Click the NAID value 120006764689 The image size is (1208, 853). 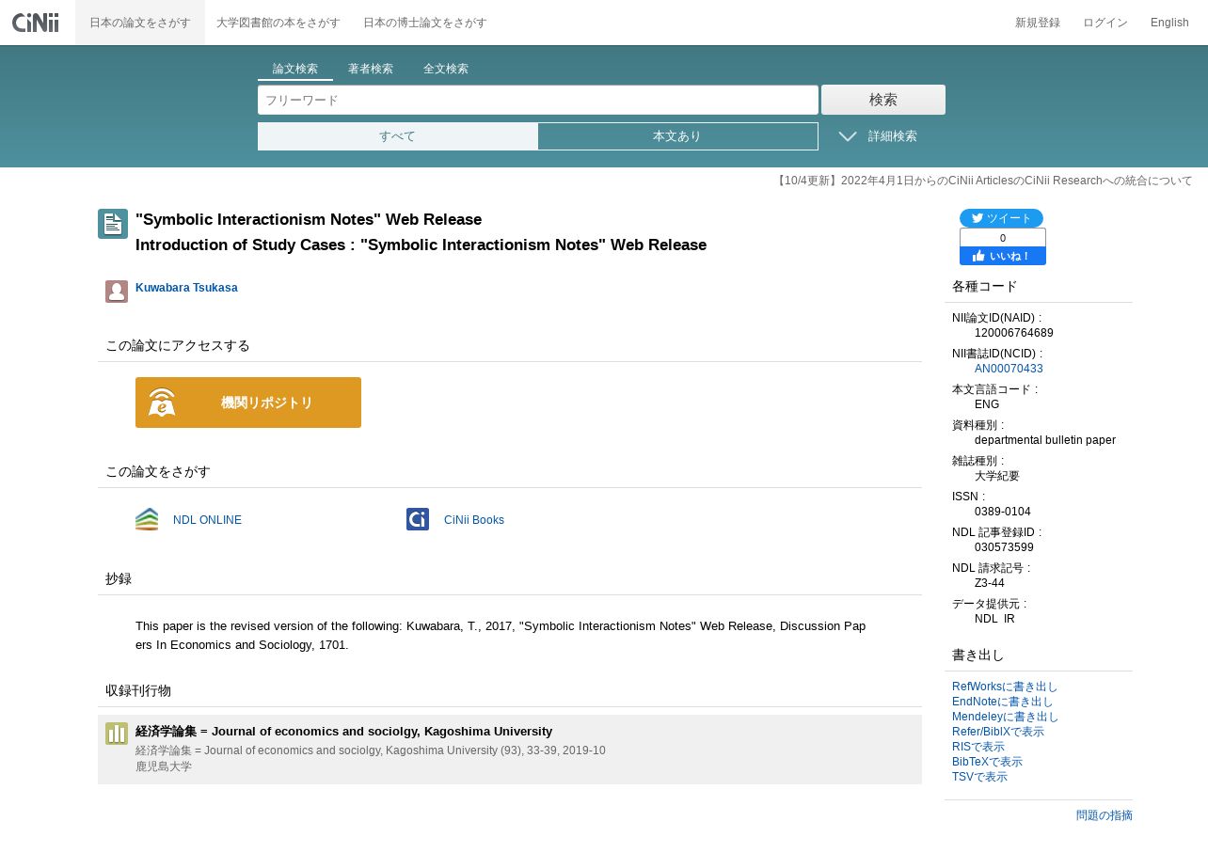1014,333
